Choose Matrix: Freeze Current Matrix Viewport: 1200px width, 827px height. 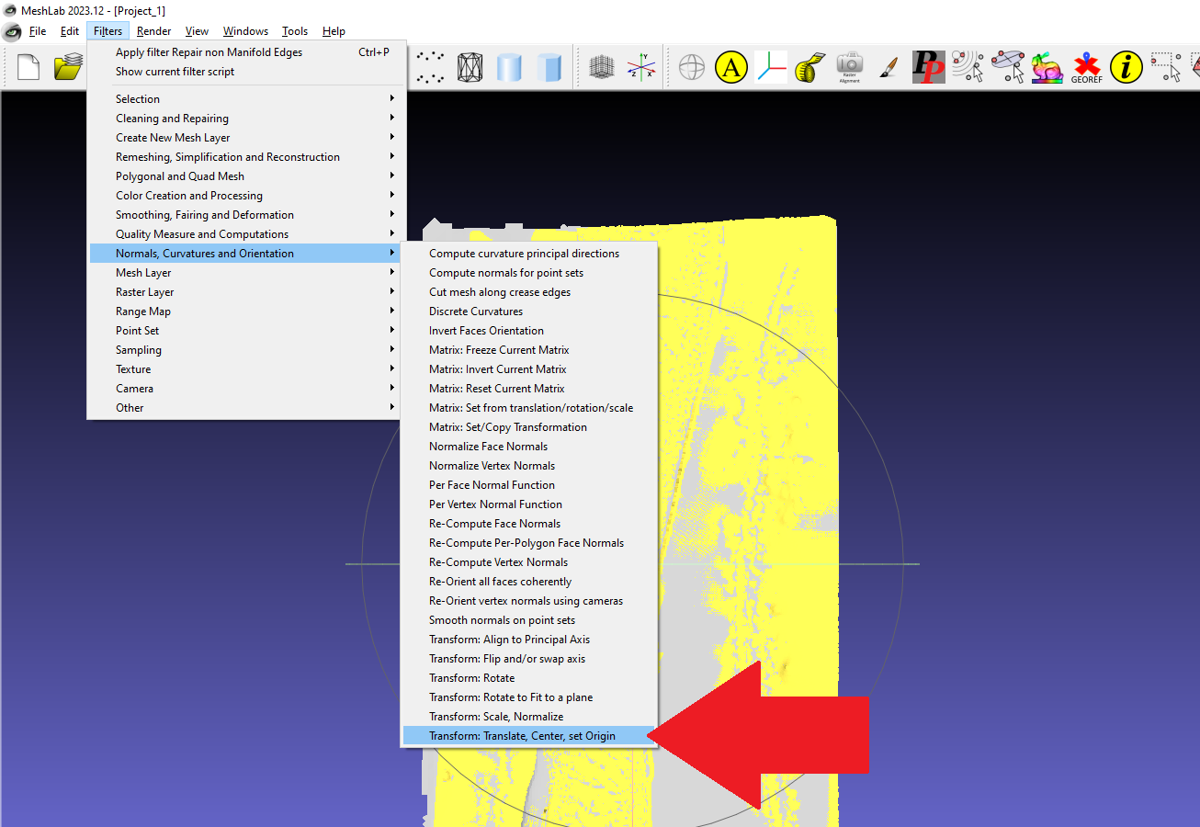tap(528, 350)
